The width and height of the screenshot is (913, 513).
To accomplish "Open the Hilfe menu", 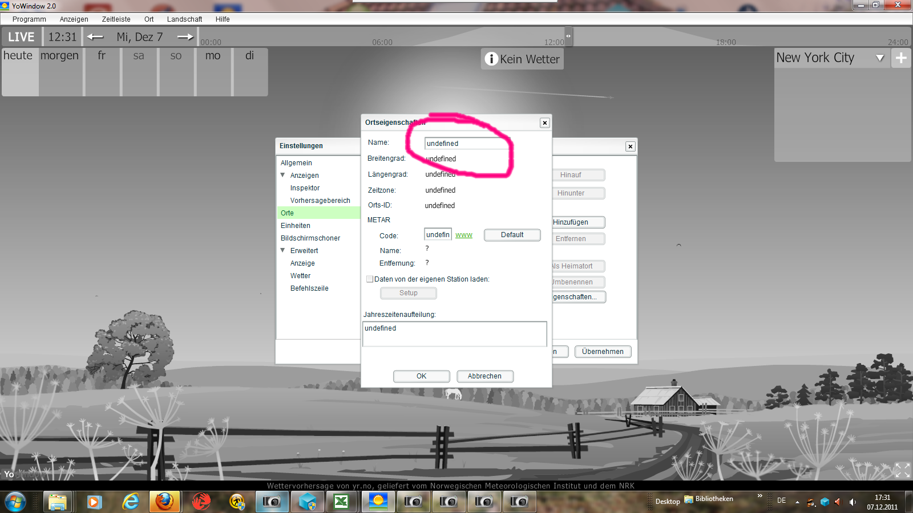I will pos(223,19).
